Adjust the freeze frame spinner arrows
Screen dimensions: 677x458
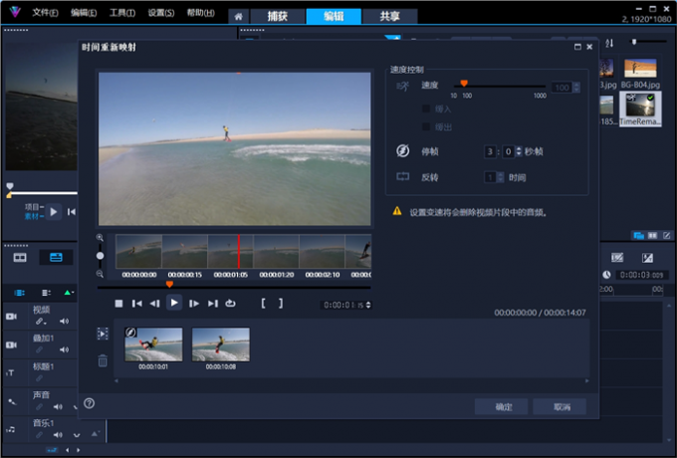tap(519, 151)
